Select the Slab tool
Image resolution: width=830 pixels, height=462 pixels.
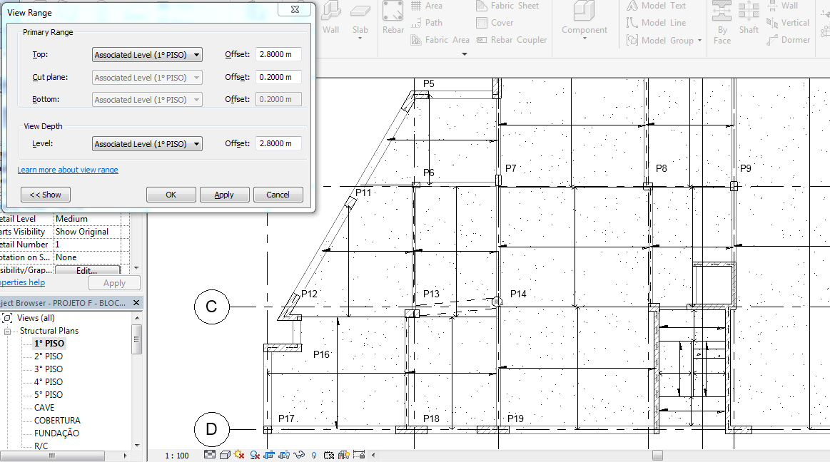tap(360, 18)
